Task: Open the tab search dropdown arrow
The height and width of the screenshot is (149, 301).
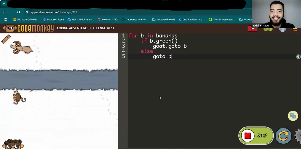Action: (4, 4)
